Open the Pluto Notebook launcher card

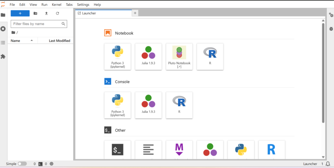(179, 56)
